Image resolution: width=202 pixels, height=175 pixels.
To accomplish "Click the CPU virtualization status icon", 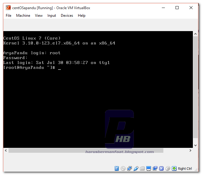I will click(x=161, y=168).
